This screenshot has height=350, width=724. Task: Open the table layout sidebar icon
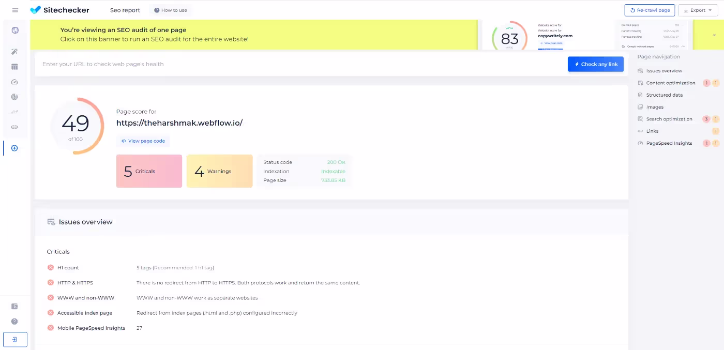click(x=14, y=67)
